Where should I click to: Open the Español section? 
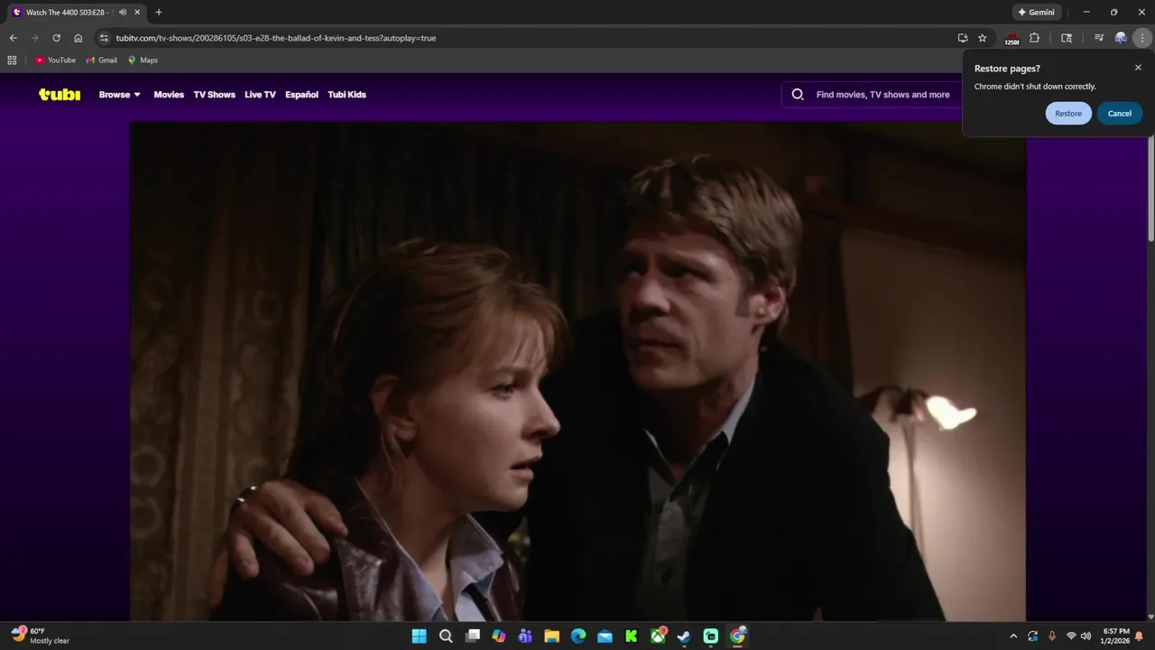[301, 95]
